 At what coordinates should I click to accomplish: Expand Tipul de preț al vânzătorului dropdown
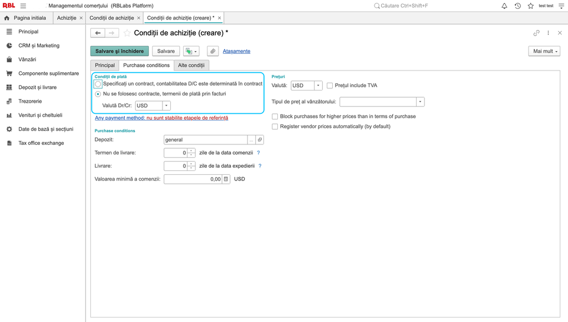coord(420,102)
